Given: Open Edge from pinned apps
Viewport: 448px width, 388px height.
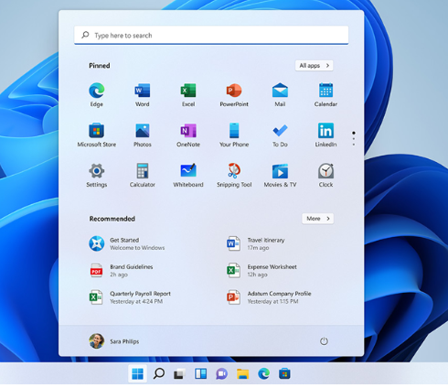Looking at the screenshot, I should pos(97,95).
